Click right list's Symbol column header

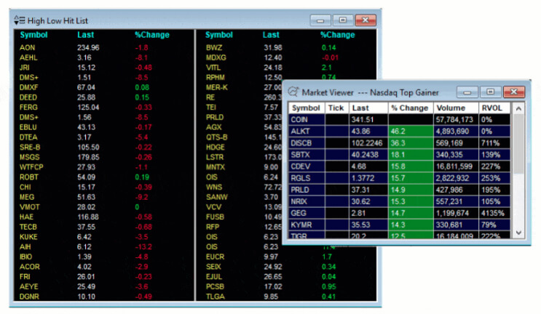(218, 35)
